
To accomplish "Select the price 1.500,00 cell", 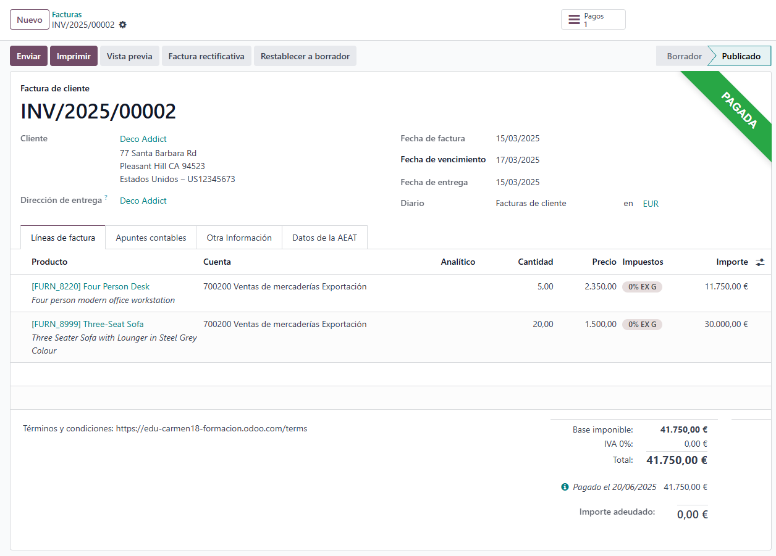I will click(601, 324).
